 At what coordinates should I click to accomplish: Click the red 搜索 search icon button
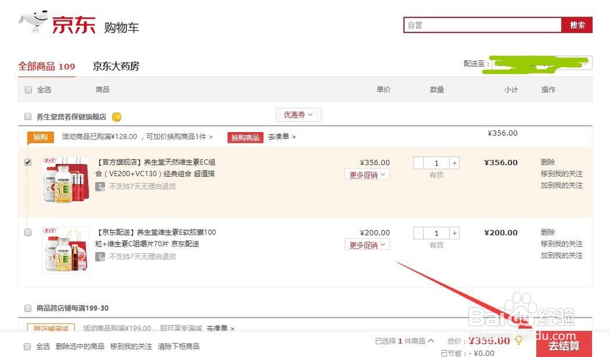577,25
